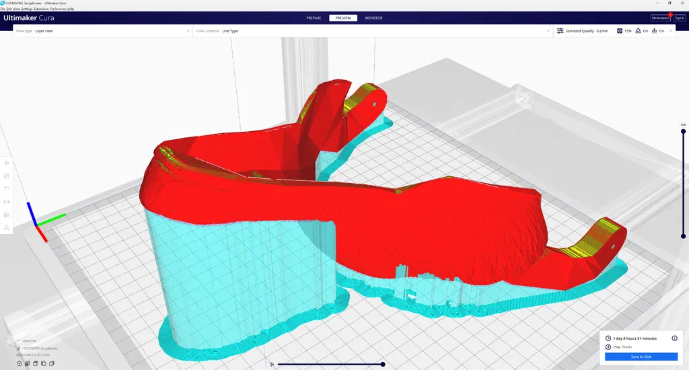Select the Move tool in left toolbar
Screen dimensions: 689x370
(x=7, y=163)
